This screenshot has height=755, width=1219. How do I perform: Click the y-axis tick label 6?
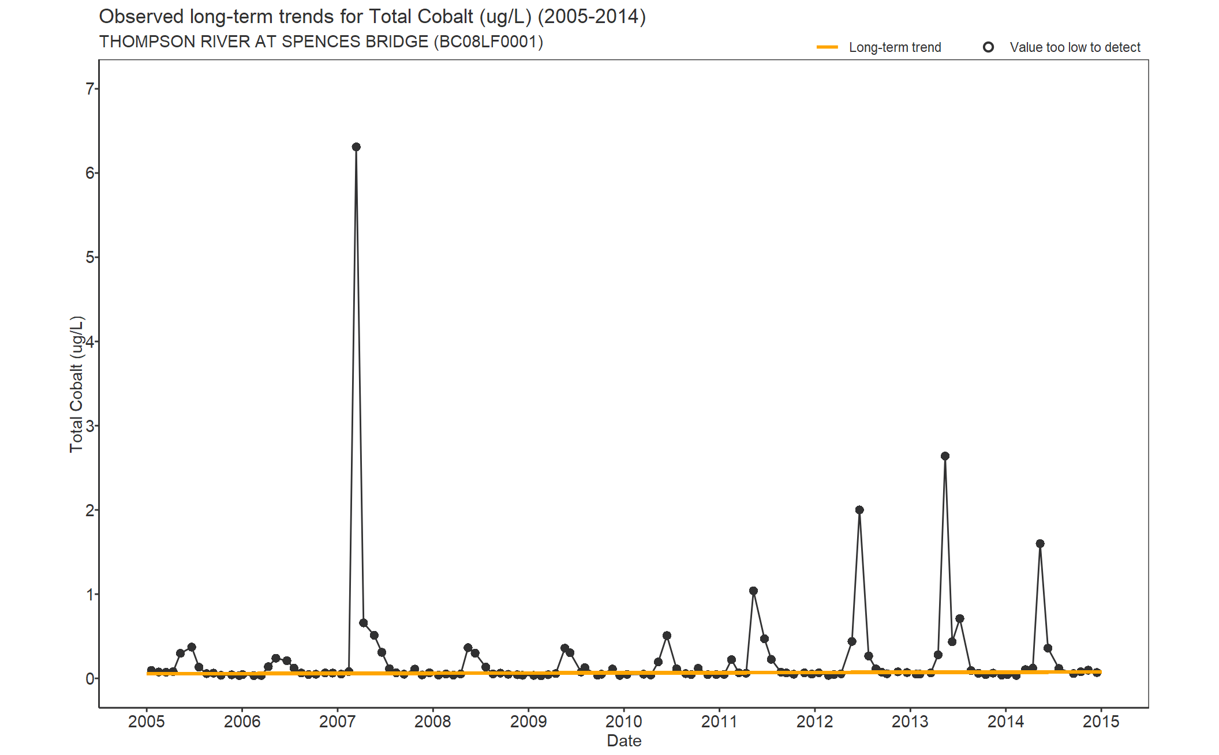89,173
